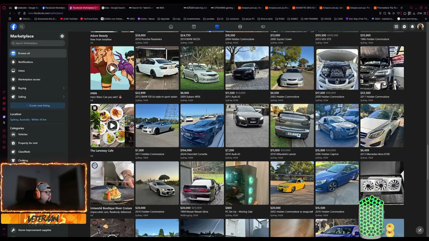Open Home improvement supplies category
The height and width of the screenshot is (241, 429).
click(38, 230)
